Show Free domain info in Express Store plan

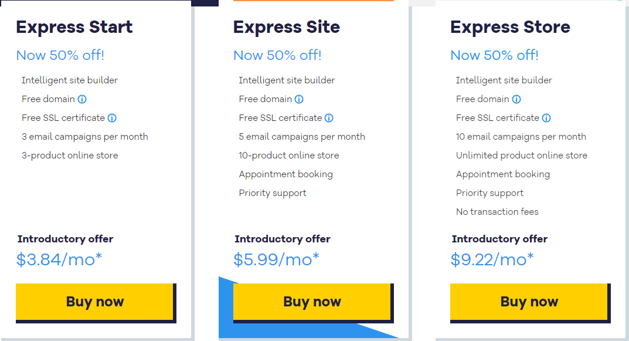516,99
